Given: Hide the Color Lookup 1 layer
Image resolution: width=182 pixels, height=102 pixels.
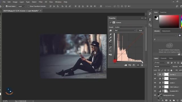Looking at the screenshot, I should click(155, 87).
